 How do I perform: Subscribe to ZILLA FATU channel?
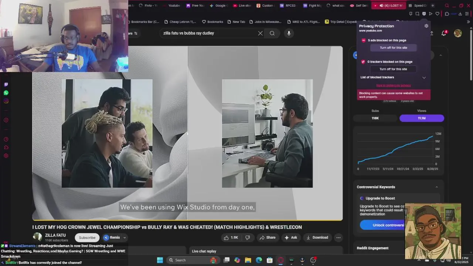[87, 238]
